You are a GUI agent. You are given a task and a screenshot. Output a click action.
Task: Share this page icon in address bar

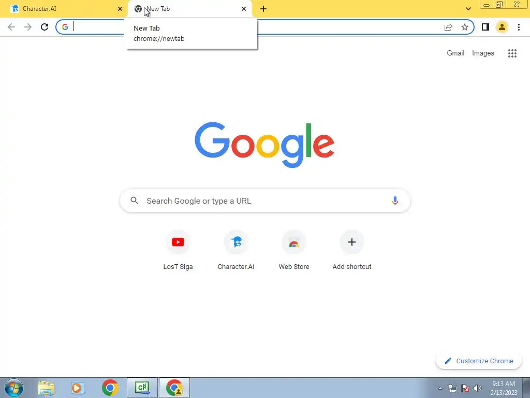448,27
